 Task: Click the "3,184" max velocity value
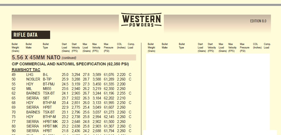[x=97, y=98]
